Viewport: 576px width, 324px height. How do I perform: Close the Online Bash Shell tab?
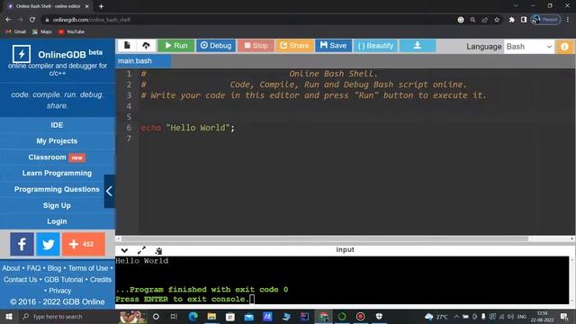coord(87,6)
